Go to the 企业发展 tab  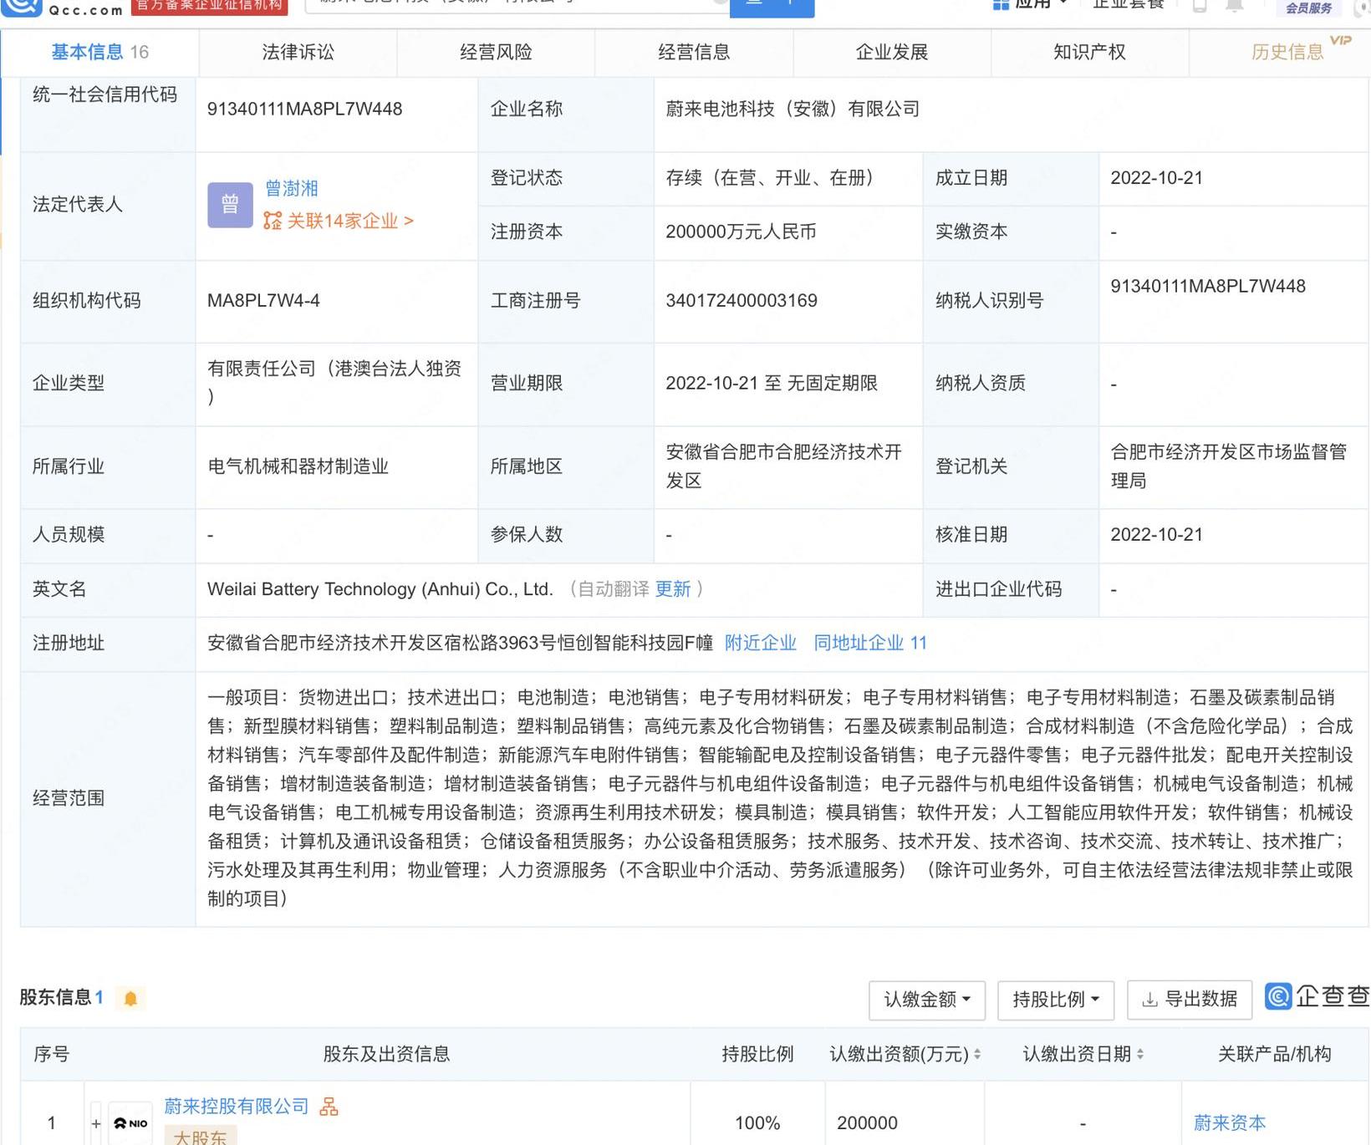(892, 52)
